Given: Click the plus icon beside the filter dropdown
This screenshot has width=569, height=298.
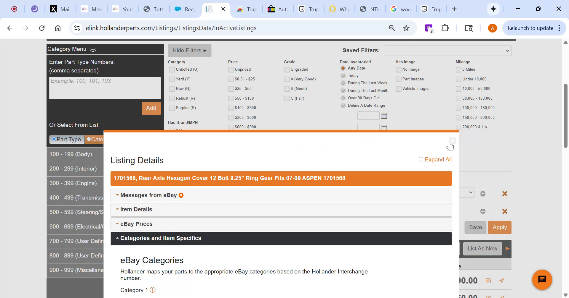Looking at the screenshot, I should (x=483, y=193).
